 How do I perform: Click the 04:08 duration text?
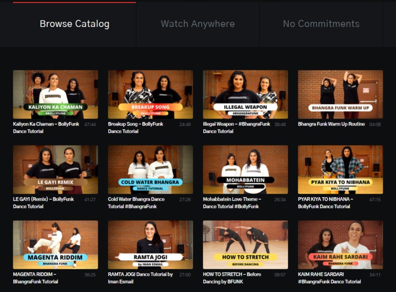pos(375,124)
